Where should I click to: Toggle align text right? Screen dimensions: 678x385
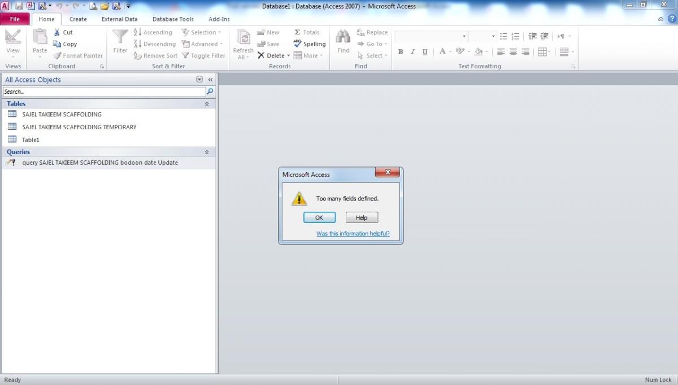pyautogui.click(x=525, y=52)
